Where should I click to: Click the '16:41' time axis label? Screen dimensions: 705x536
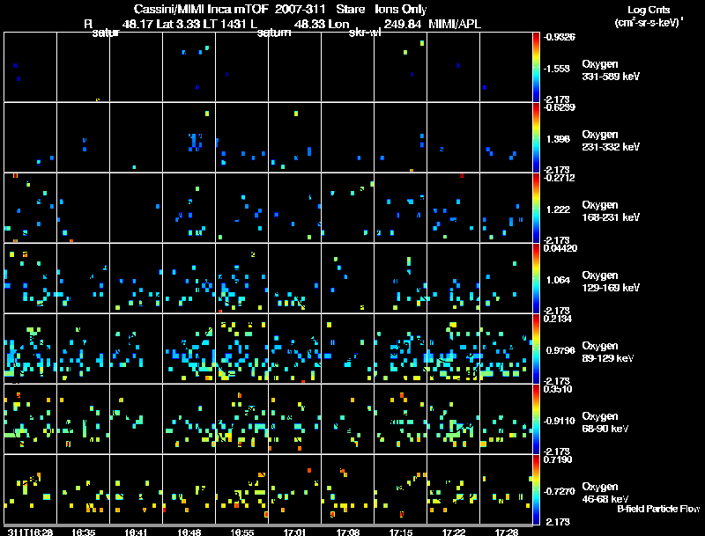pyautogui.click(x=136, y=532)
